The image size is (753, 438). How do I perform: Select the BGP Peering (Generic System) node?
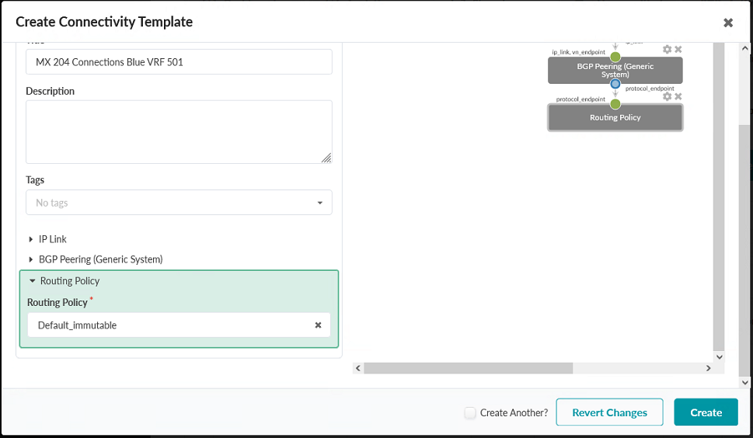coord(615,71)
